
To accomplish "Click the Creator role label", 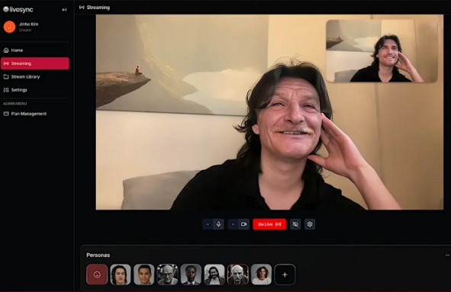I will 25,30.
